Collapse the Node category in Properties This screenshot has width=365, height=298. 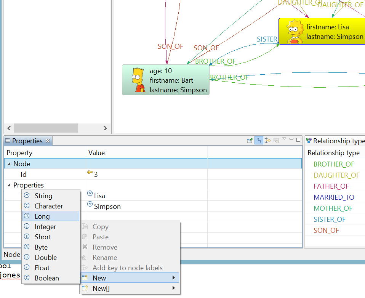(9, 164)
